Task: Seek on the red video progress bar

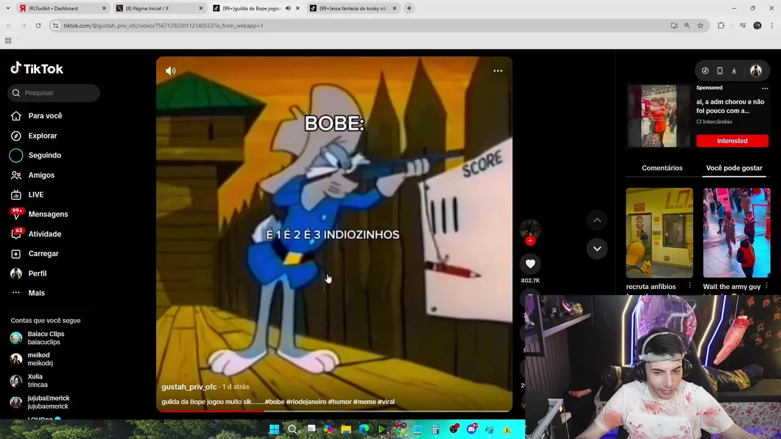Action: pos(334,410)
